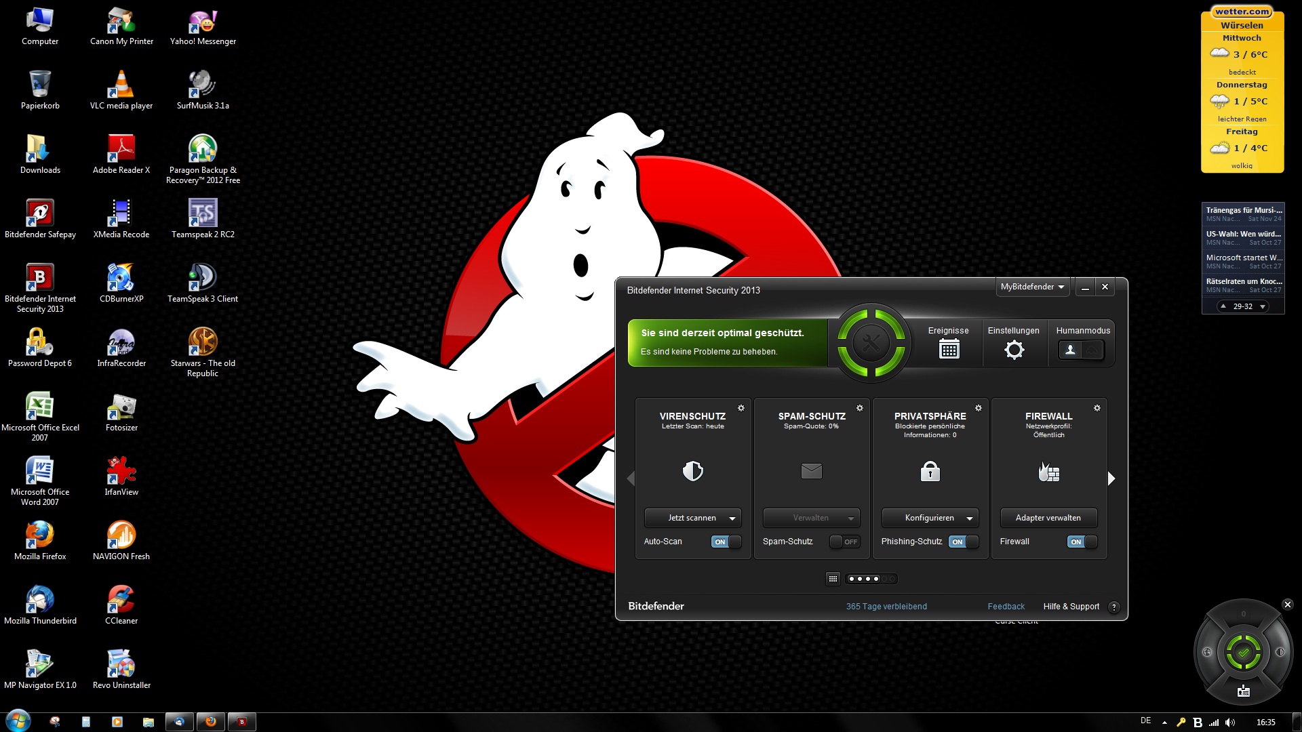The image size is (1302, 732).
Task: Expand the Jetzt scannen dropdown arrow
Action: (x=732, y=518)
